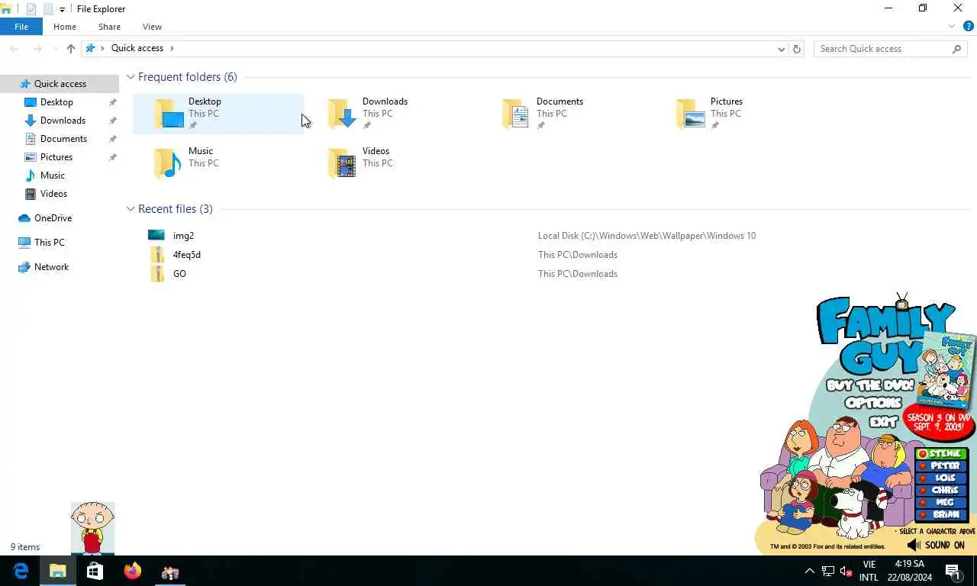
Task: Collapse the Frequent folders group
Action: pos(131,77)
